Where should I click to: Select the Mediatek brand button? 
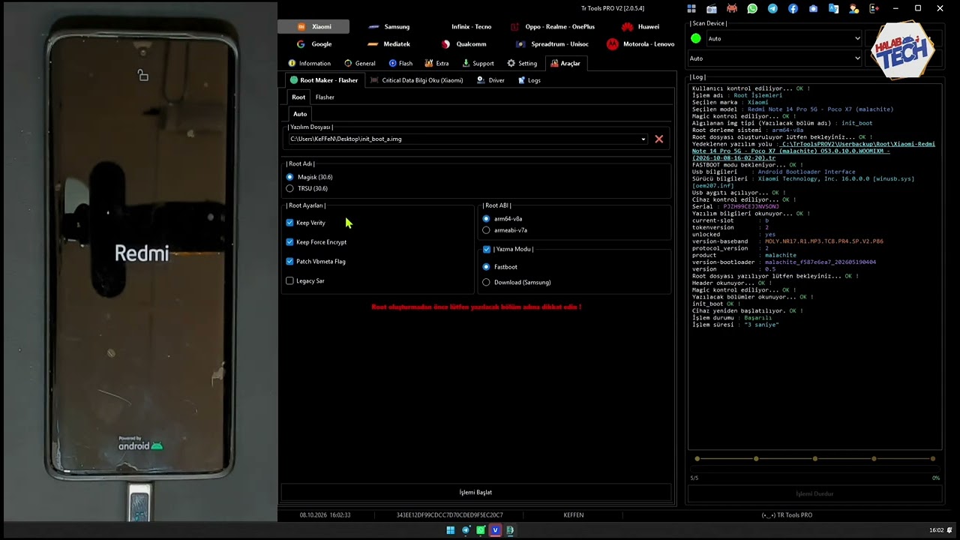388,44
